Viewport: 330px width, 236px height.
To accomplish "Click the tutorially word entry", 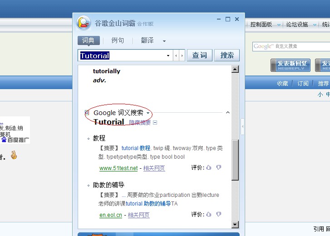I will (x=107, y=71).
